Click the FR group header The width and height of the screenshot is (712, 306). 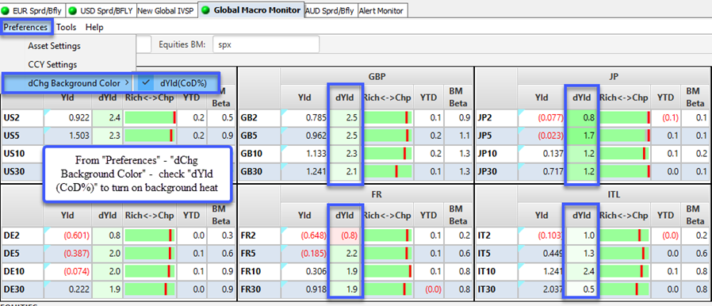point(377,195)
